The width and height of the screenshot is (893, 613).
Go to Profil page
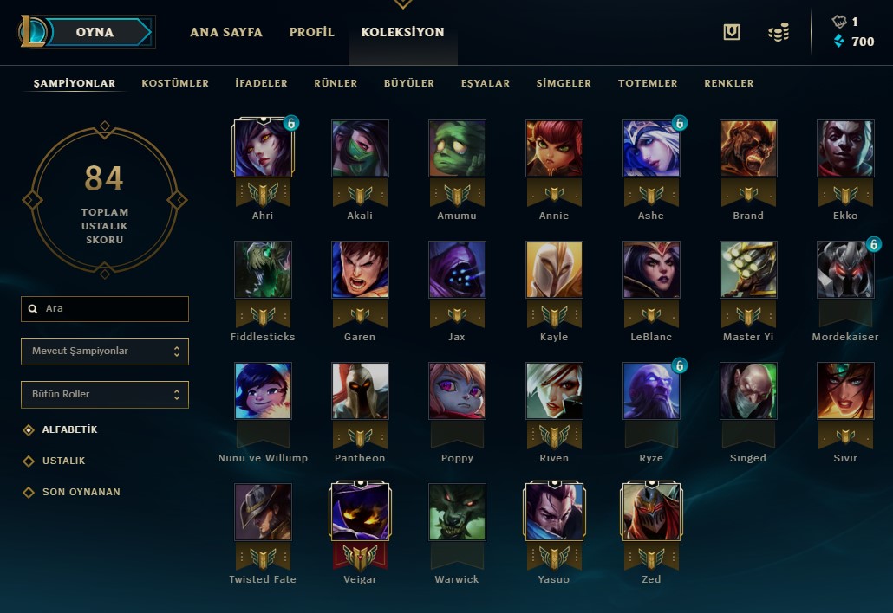[x=311, y=32]
